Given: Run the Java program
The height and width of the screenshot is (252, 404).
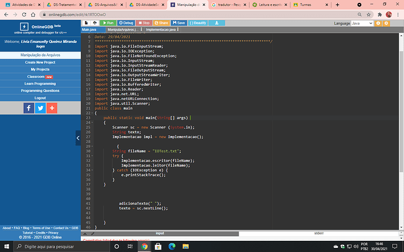Looking at the screenshot, I should point(108,23).
